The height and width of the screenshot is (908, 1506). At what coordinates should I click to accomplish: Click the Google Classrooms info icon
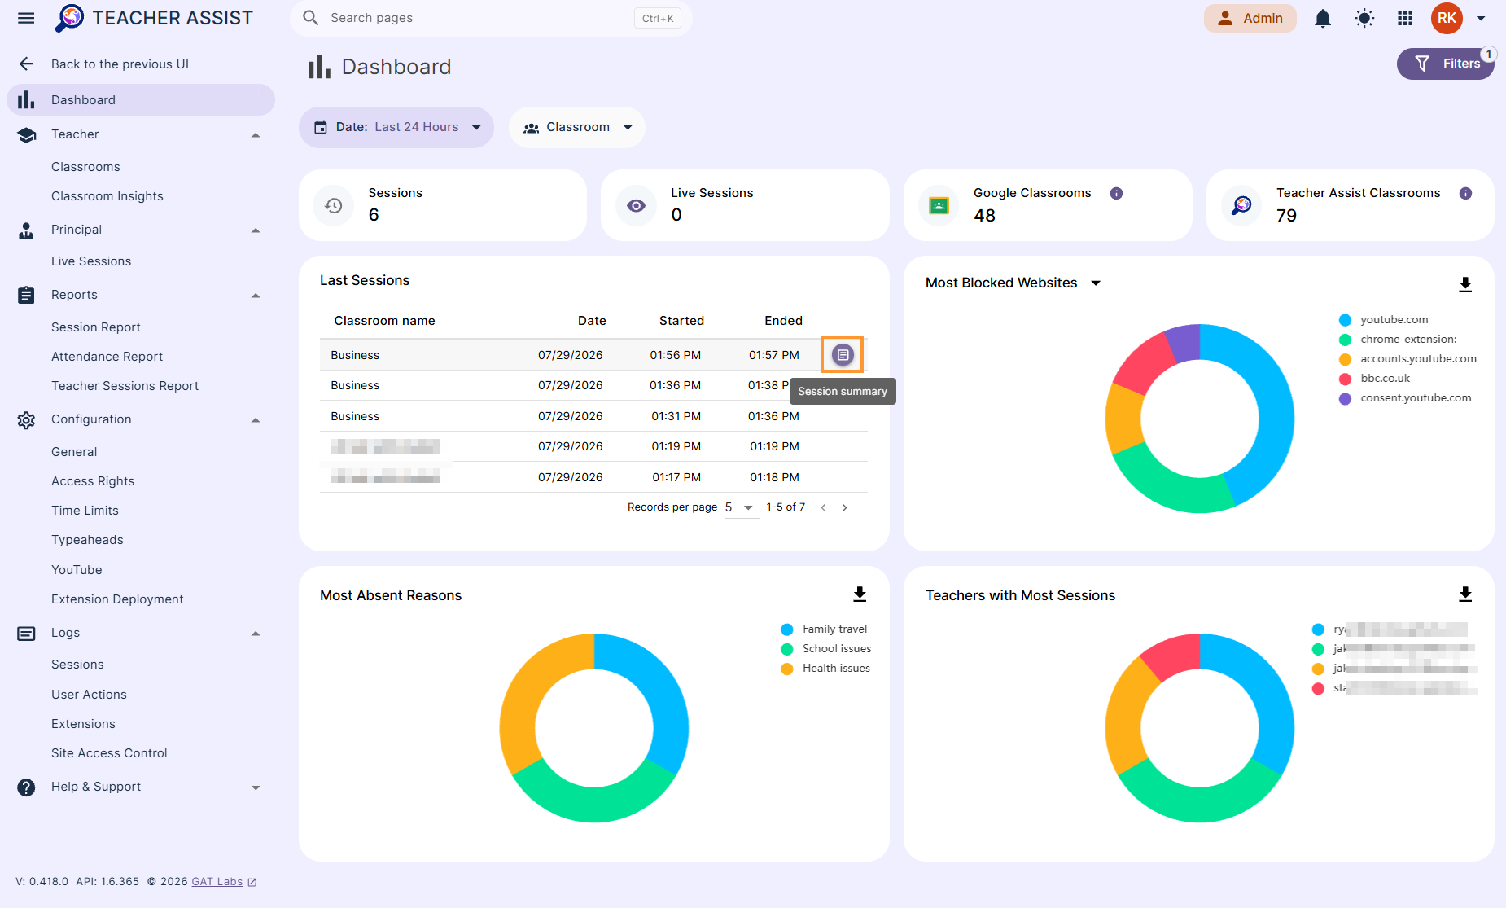[1117, 193]
